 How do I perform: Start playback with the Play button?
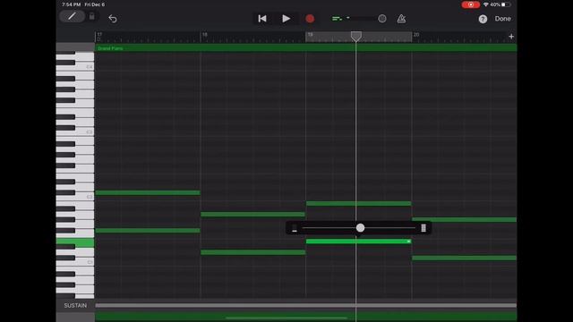[x=286, y=19]
